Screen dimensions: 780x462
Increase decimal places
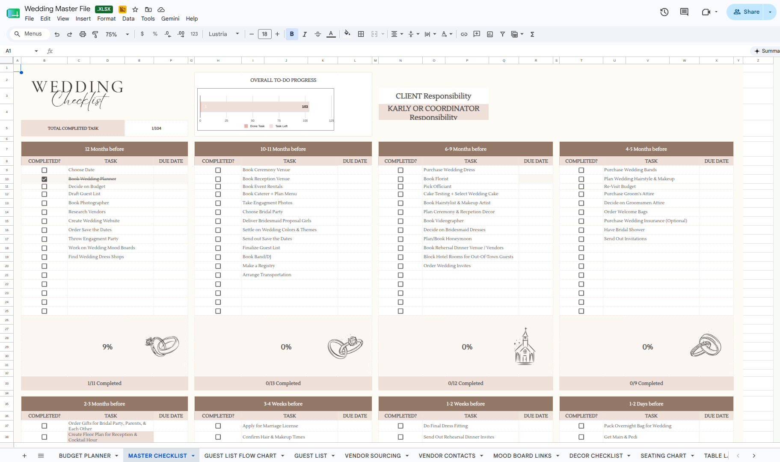click(181, 34)
